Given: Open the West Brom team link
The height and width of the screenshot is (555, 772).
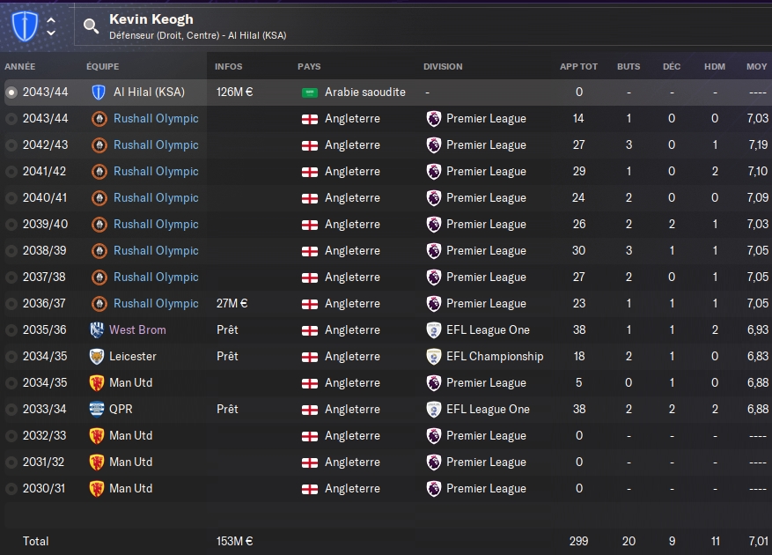Looking at the screenshot, I should 137,329.
